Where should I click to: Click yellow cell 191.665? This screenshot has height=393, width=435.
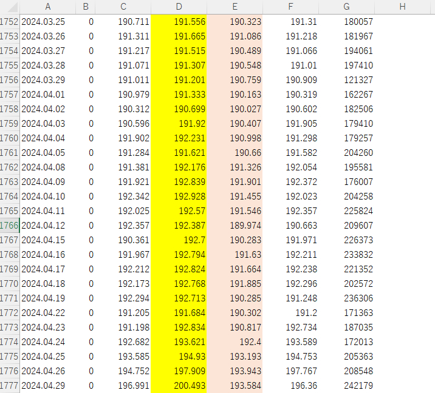pyautogui.click(x=179, y=36)
